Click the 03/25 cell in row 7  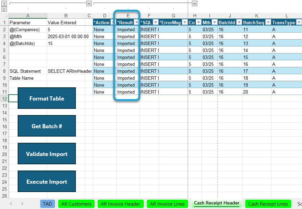pyautogui.click(x=210, y=64)
